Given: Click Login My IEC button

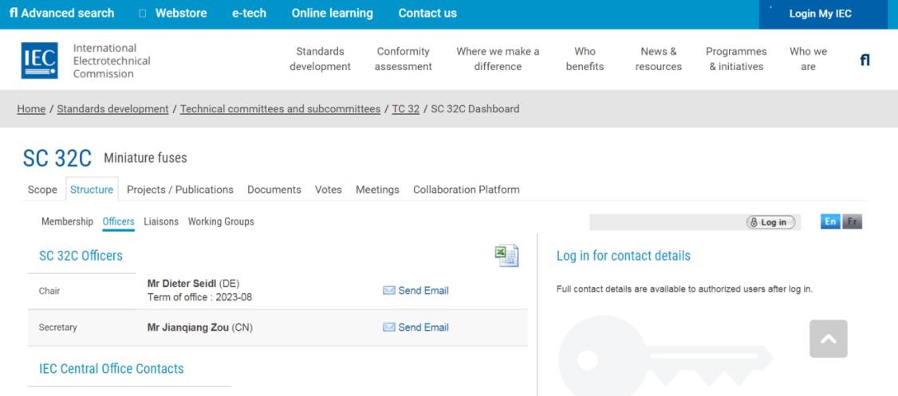Looking at the screenshot, I should click(820, 14).
